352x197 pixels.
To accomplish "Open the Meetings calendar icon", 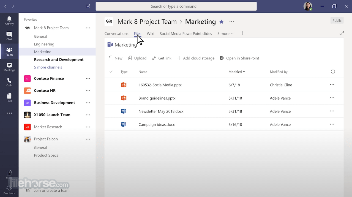I will [9, 67].
